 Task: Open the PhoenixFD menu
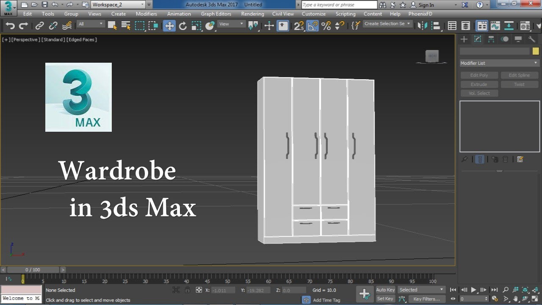[420, 14]
